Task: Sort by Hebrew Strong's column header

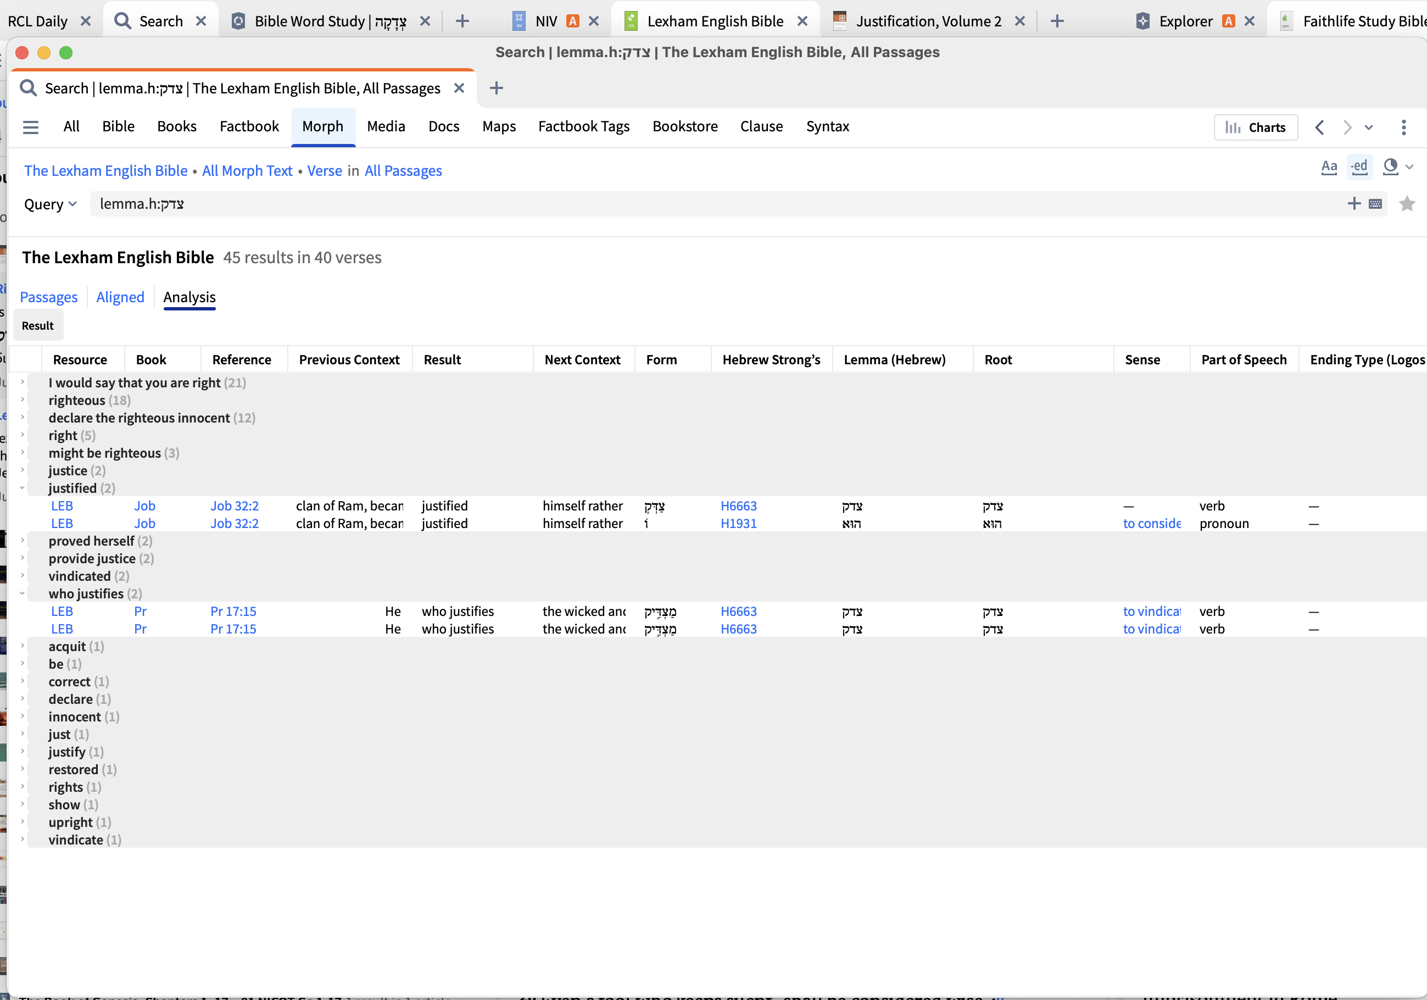Action: click(771, 359)
